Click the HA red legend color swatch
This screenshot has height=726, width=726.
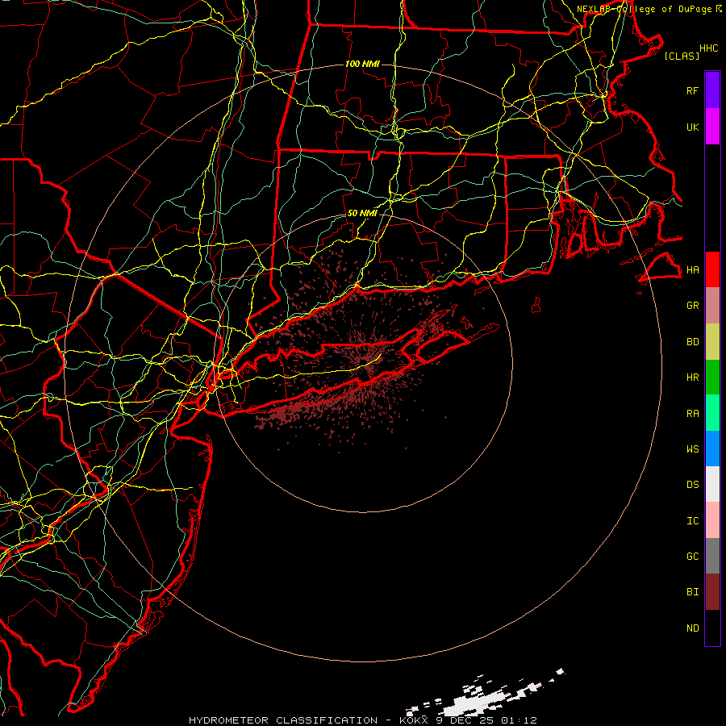pos(712,269)
